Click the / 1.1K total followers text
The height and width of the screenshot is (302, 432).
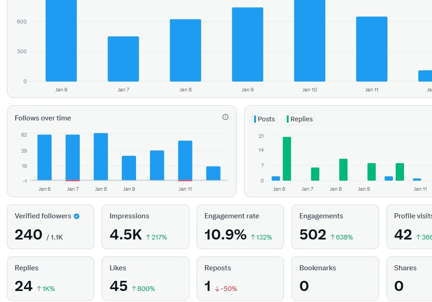point(55,237)
